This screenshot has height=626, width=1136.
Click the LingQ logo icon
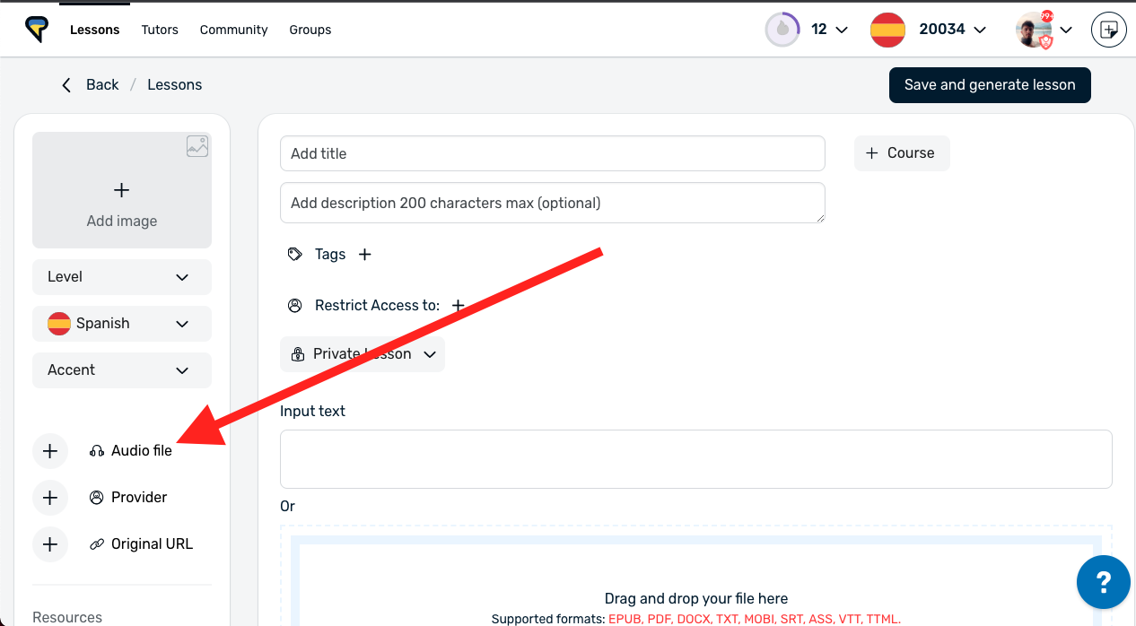click(37, 30)
